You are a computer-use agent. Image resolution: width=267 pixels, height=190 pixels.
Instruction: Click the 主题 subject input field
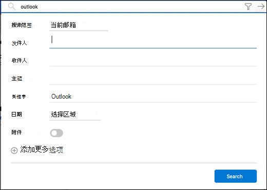click(153, 79)
